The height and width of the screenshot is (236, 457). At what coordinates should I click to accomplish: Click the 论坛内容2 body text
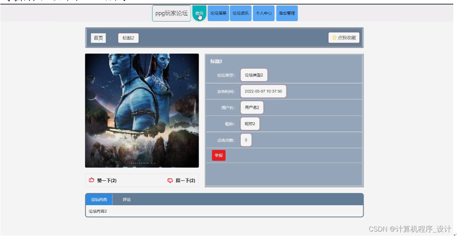pyautogui.click(x=98, y=211)
